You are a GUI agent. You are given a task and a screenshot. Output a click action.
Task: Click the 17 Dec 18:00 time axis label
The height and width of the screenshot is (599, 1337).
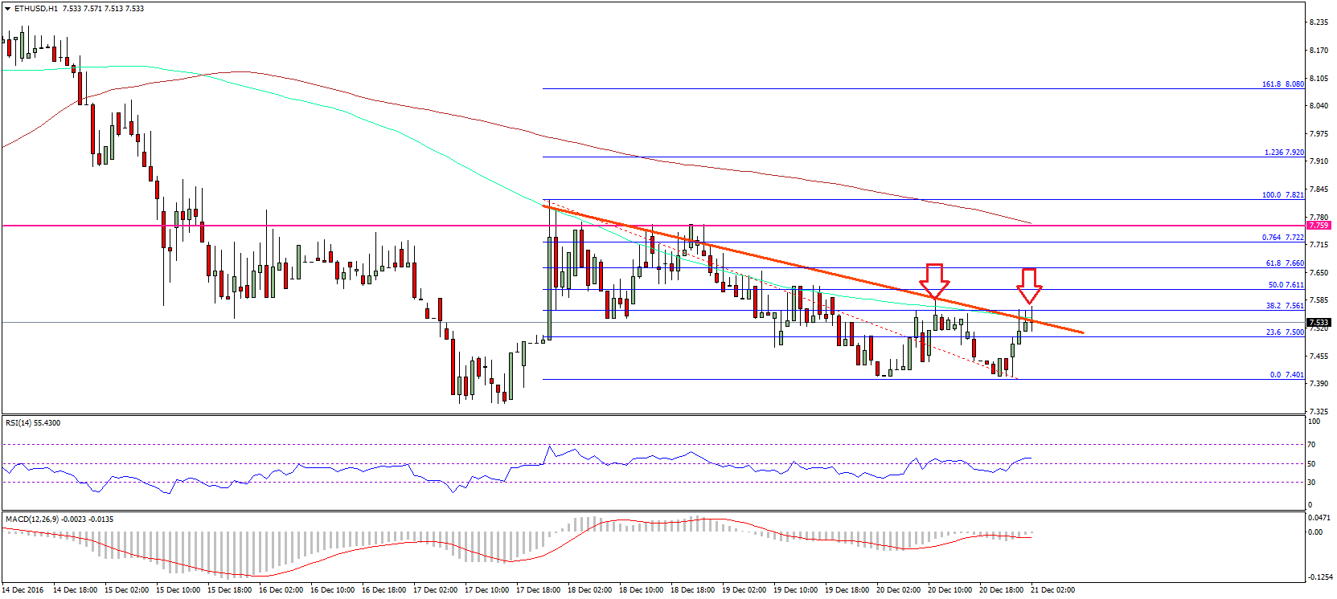point(539,590)
